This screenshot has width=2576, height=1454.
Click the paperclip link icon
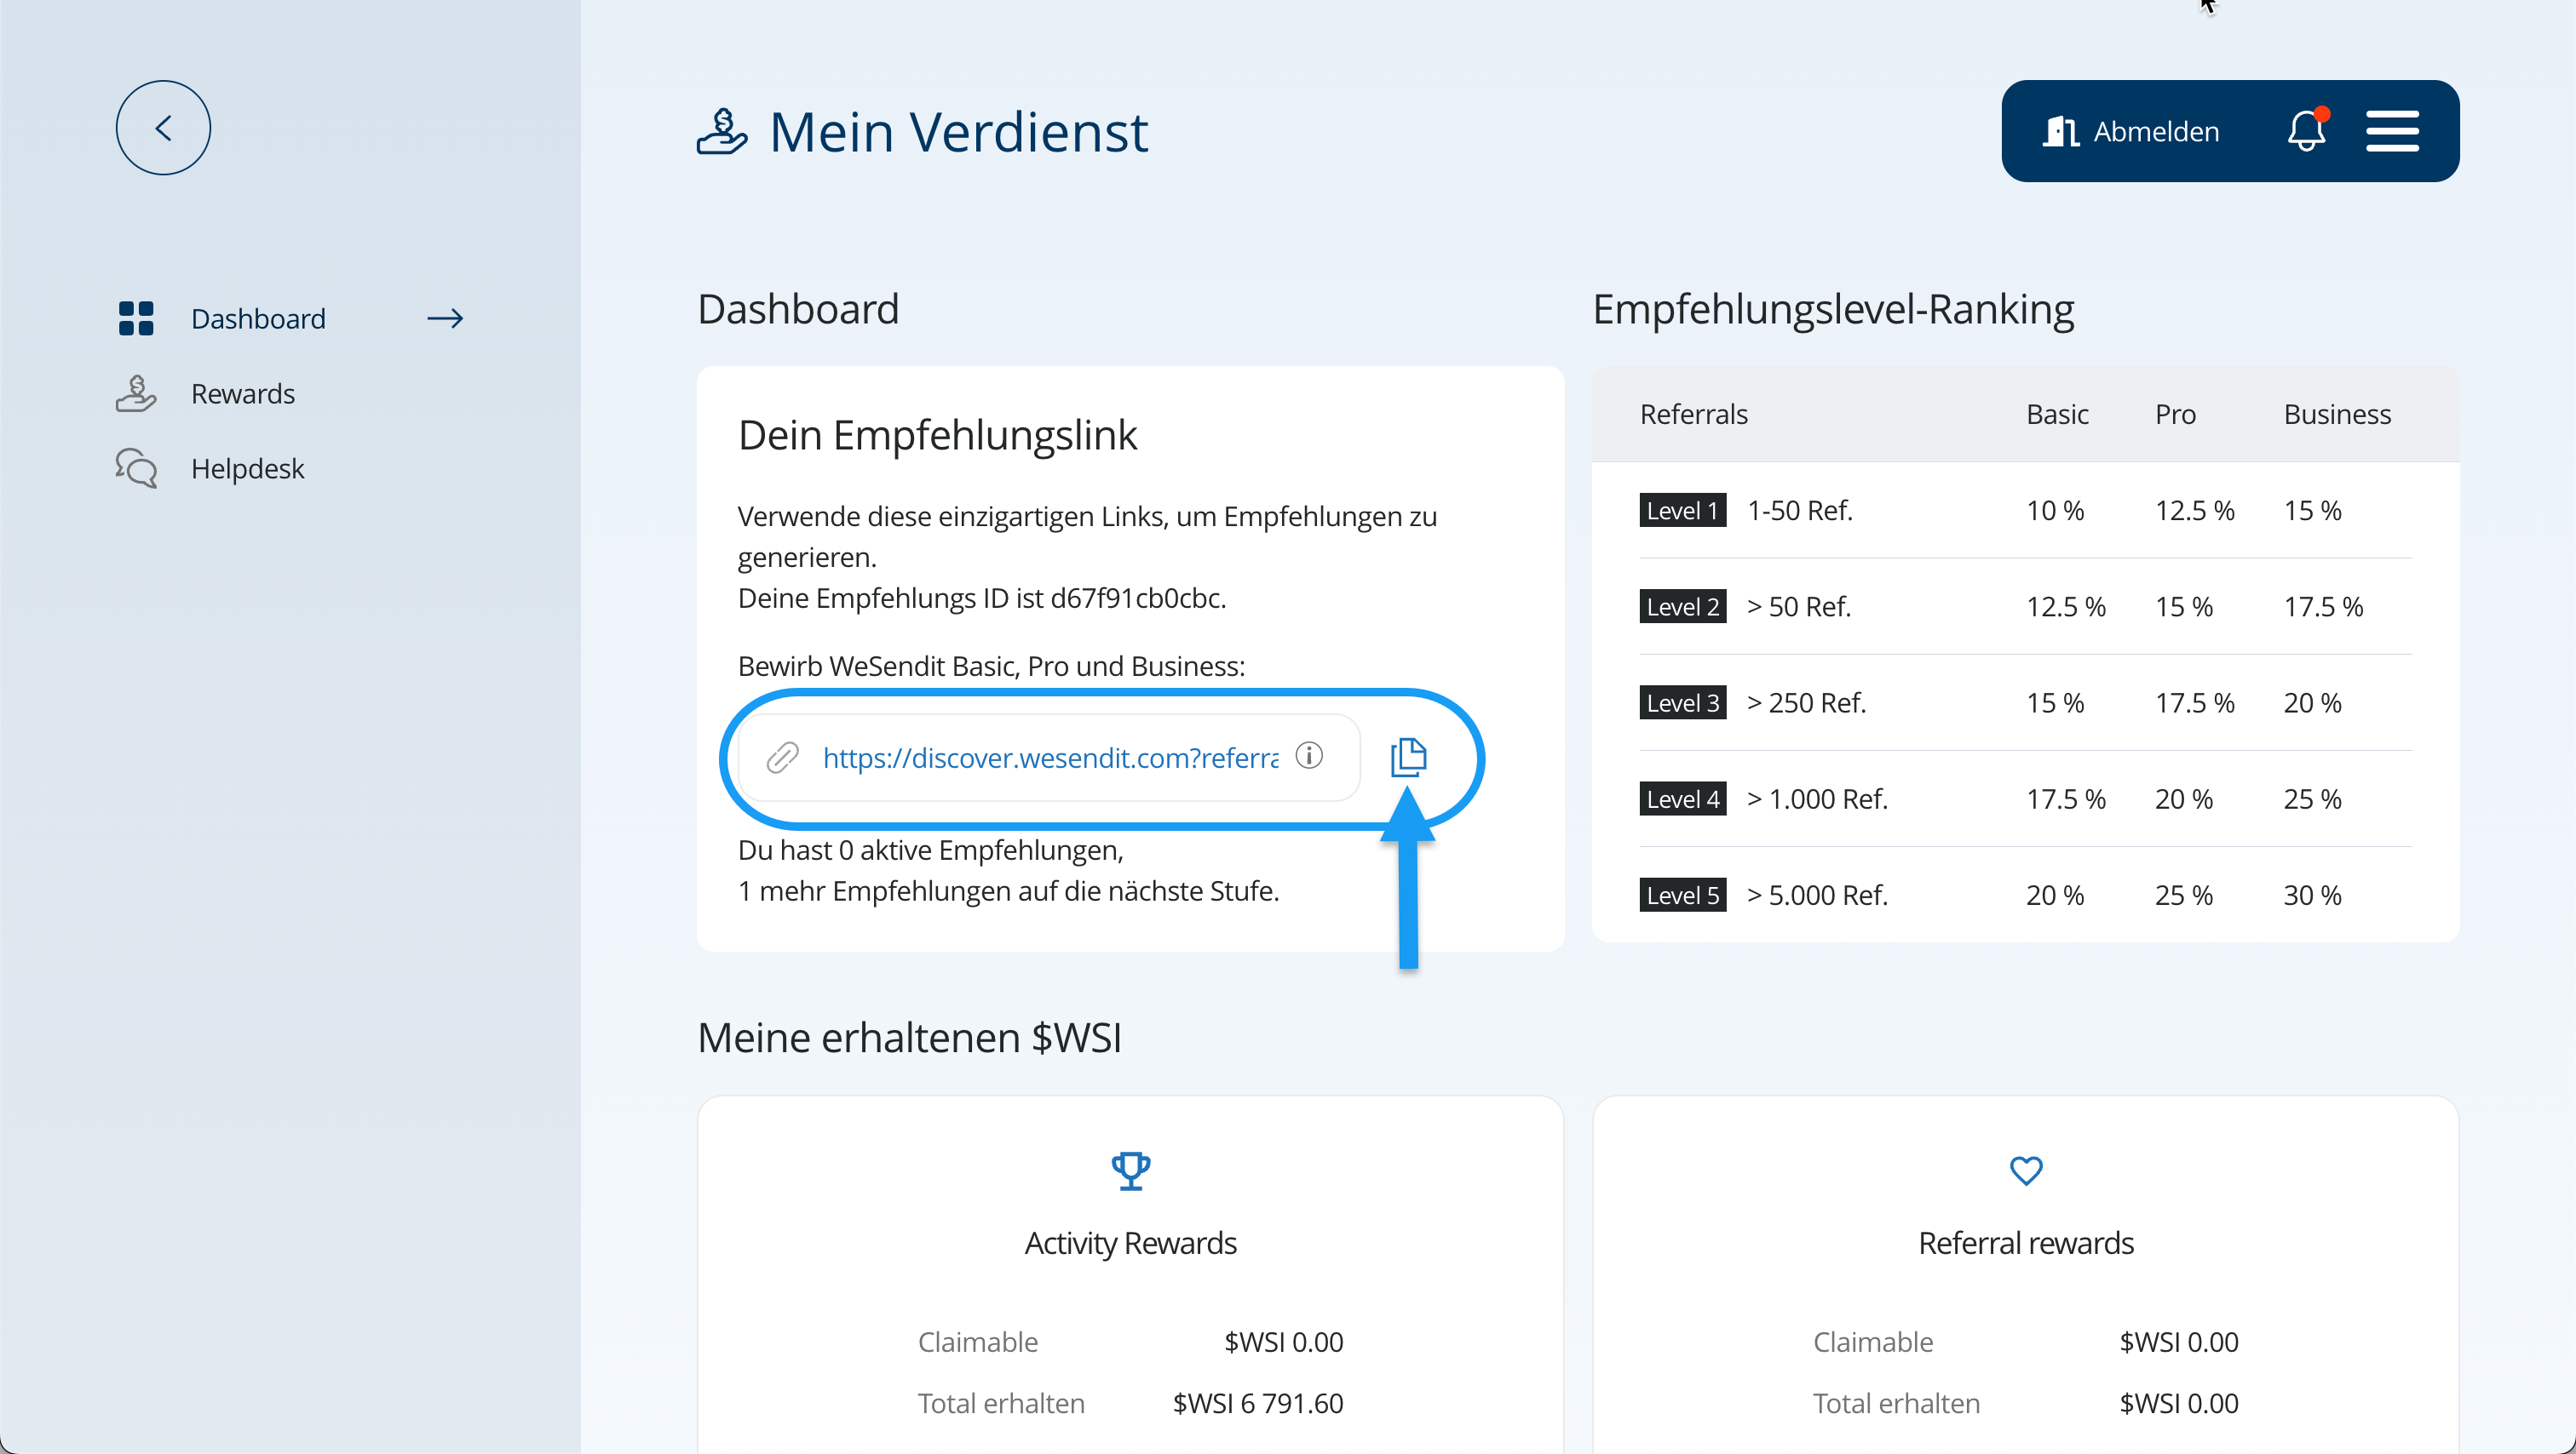point(782,758)
